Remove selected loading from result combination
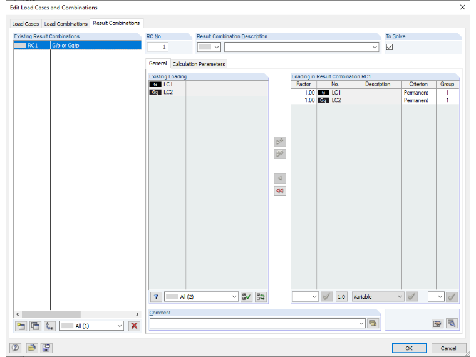Image resolution: width=476 pixels, height=357 pixels. pyautogui.click(x=280, y=178)
